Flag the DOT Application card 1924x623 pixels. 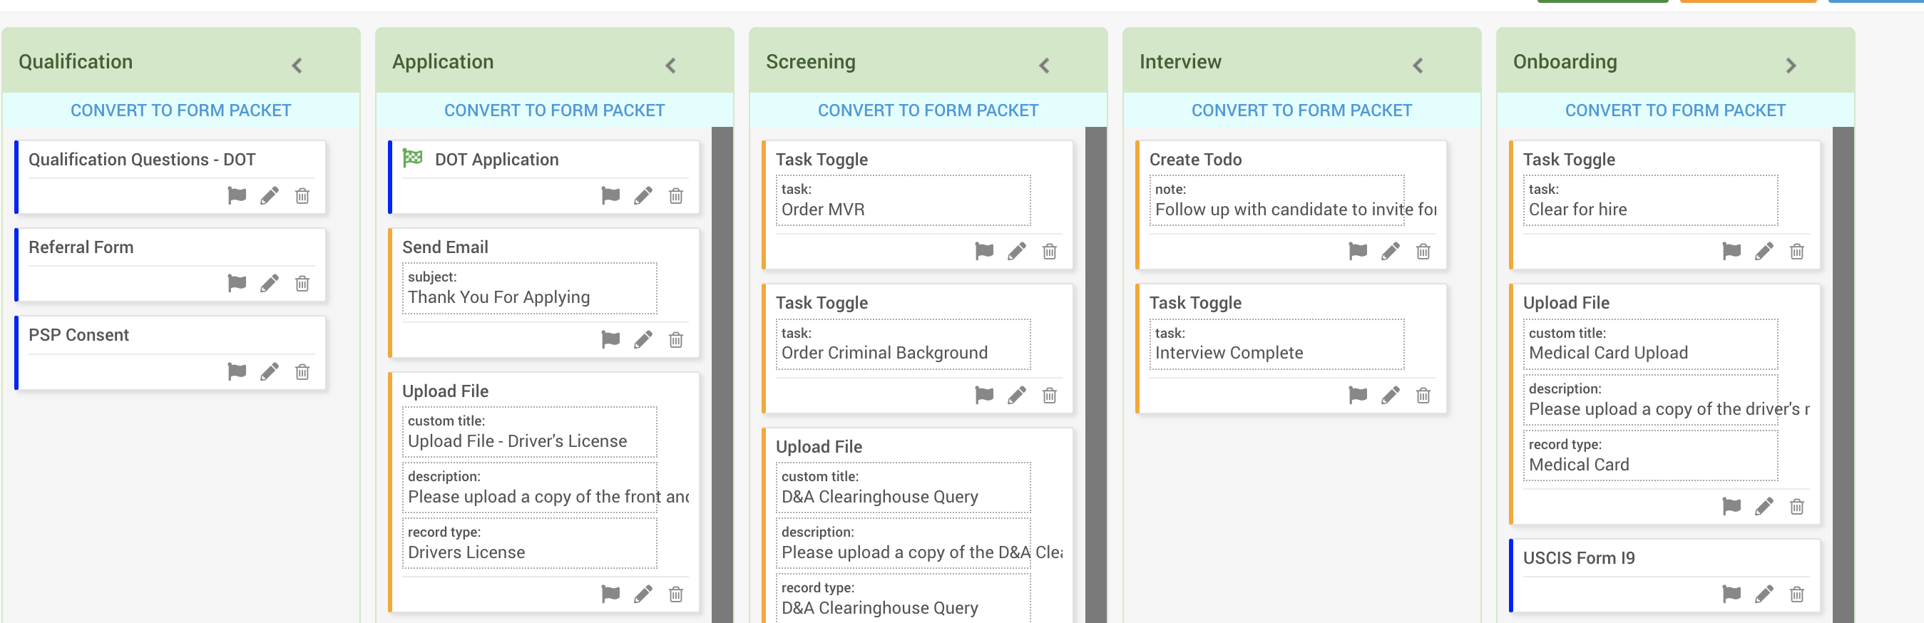tap(611, 196)
